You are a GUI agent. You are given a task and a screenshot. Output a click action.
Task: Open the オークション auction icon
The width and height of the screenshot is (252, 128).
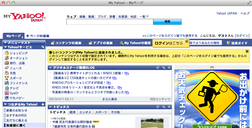[x=7, y=58]
